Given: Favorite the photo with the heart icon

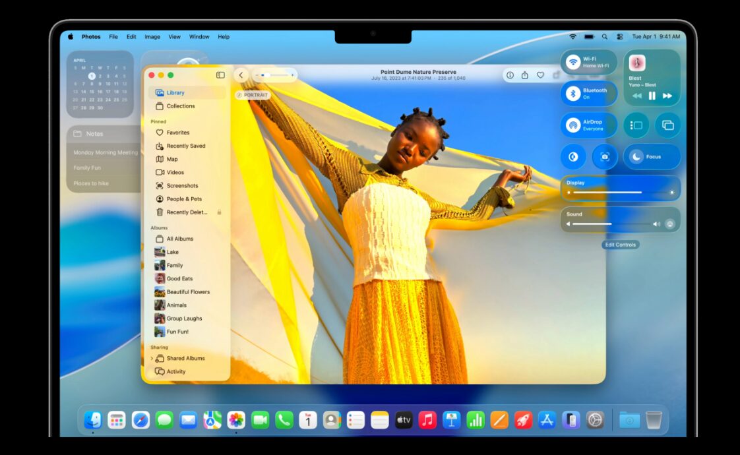Looking at the screenshot, I should [x=539, y=75].
